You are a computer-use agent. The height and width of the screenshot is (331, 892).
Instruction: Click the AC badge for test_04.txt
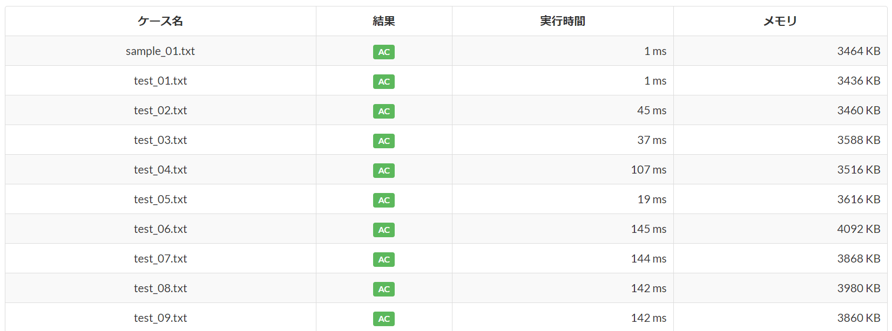point(384,170)
